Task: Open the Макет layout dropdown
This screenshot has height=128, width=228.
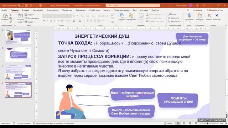Action: point(29,15)
